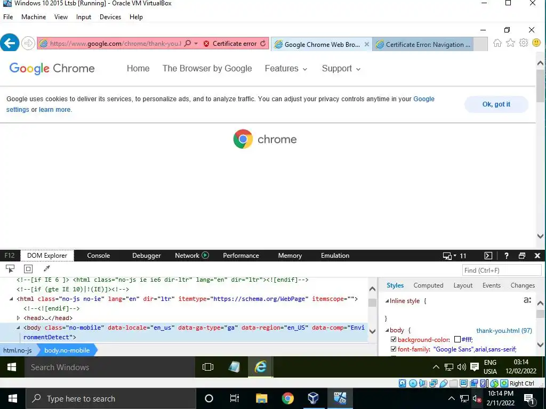Open the Memory tab
The image size is (546, 409).
(x=290, y=256)
